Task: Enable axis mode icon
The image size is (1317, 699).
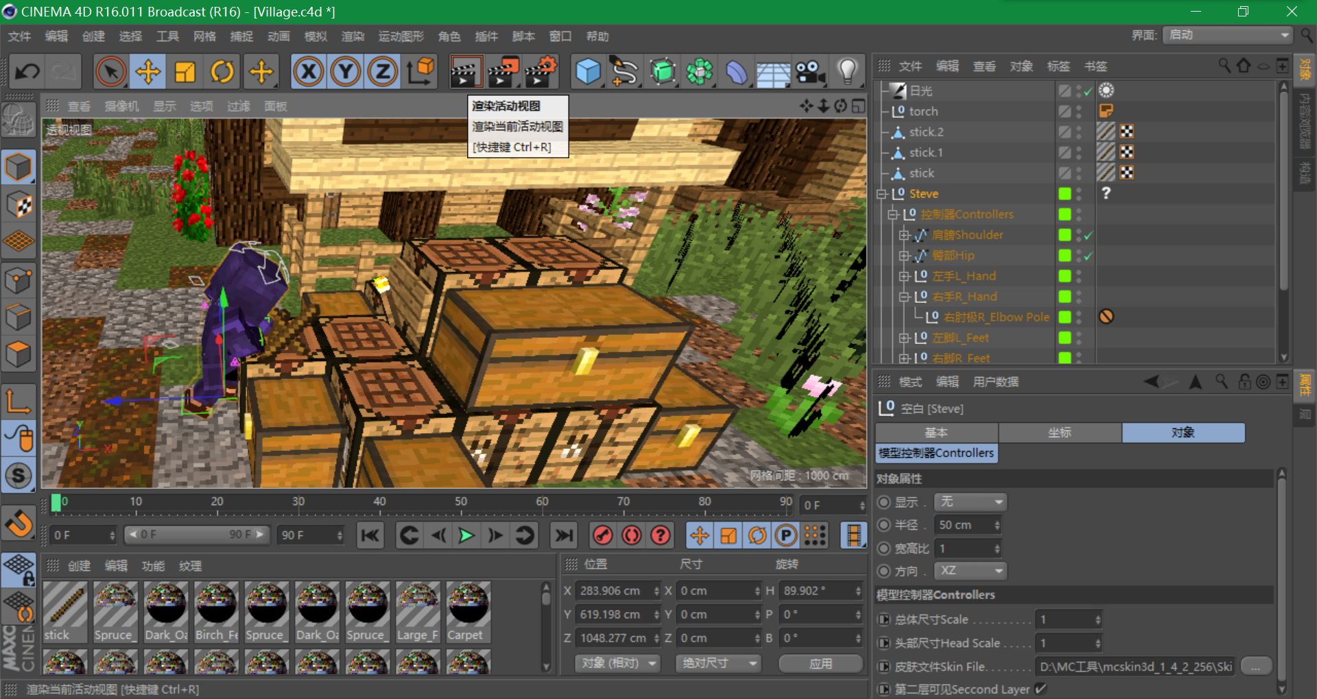Action: click(x=19, y=400)
